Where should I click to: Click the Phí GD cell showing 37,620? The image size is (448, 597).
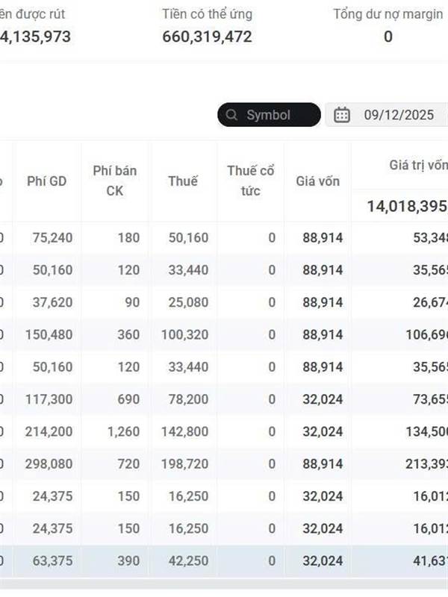coord(52,302)
